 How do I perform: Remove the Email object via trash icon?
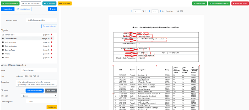[x=52, y=57]
